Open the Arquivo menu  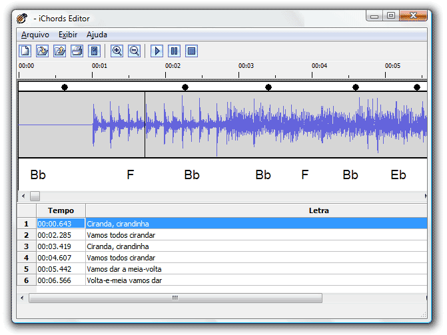coord(35,35)
